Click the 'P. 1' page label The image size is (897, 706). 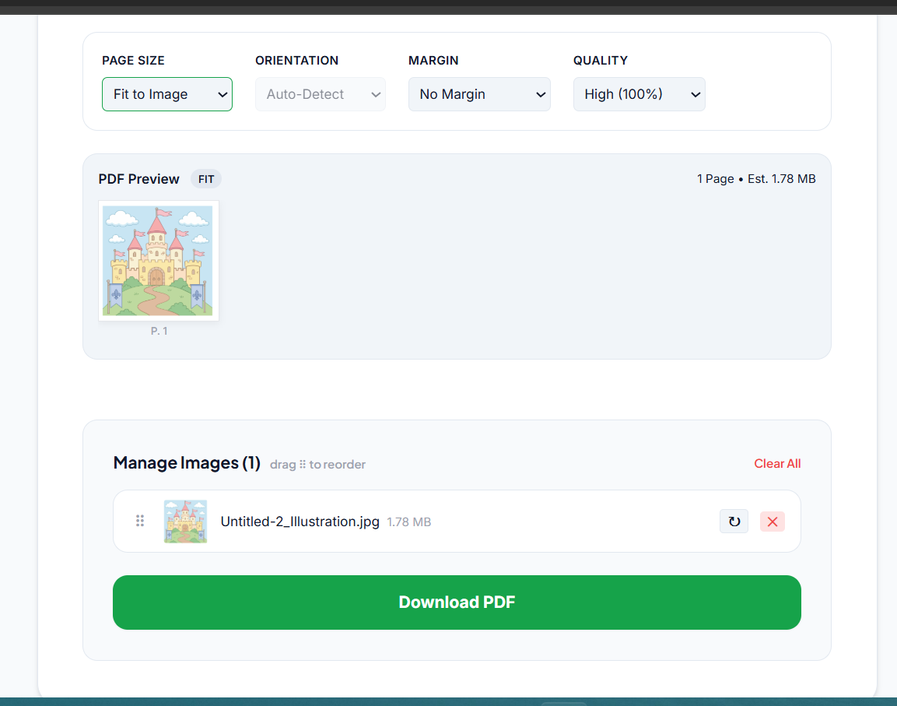click(x=159, y=331)
